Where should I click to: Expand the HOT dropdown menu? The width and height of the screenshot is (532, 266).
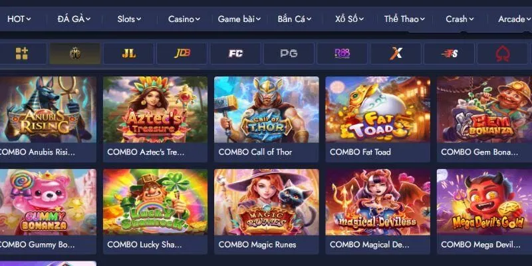point(19,19)
